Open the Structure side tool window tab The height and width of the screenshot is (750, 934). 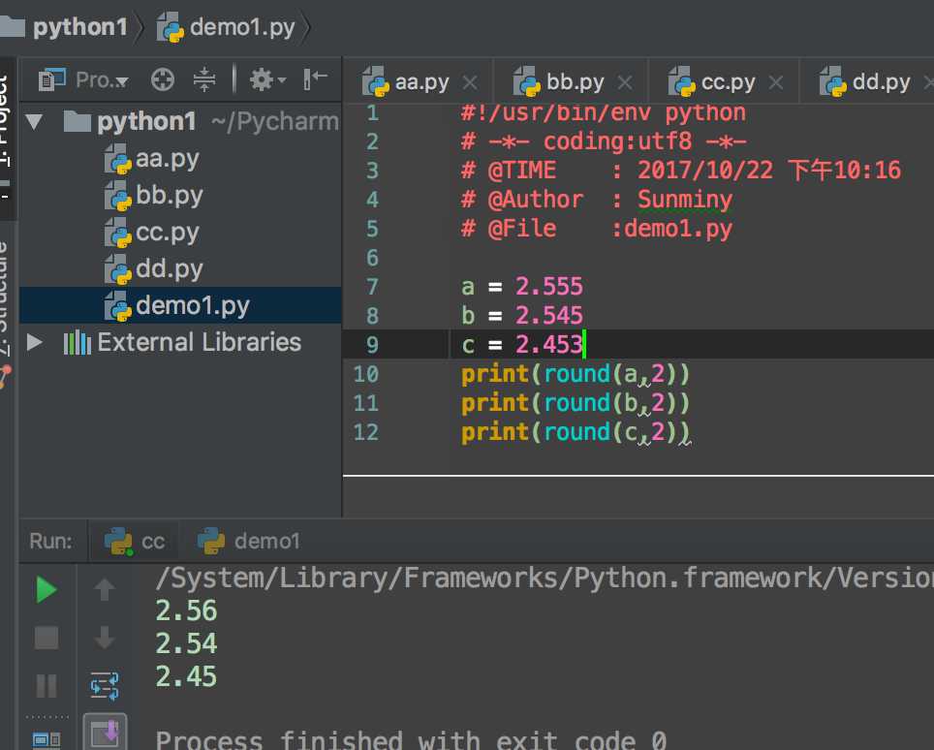5,297
